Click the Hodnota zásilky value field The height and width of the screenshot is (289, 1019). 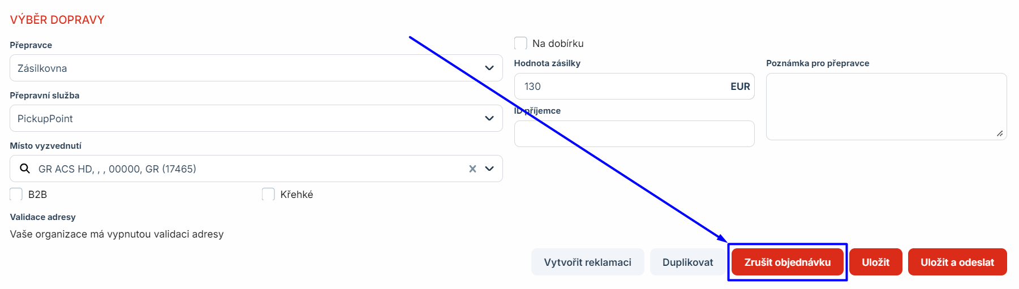coord(622,87)
